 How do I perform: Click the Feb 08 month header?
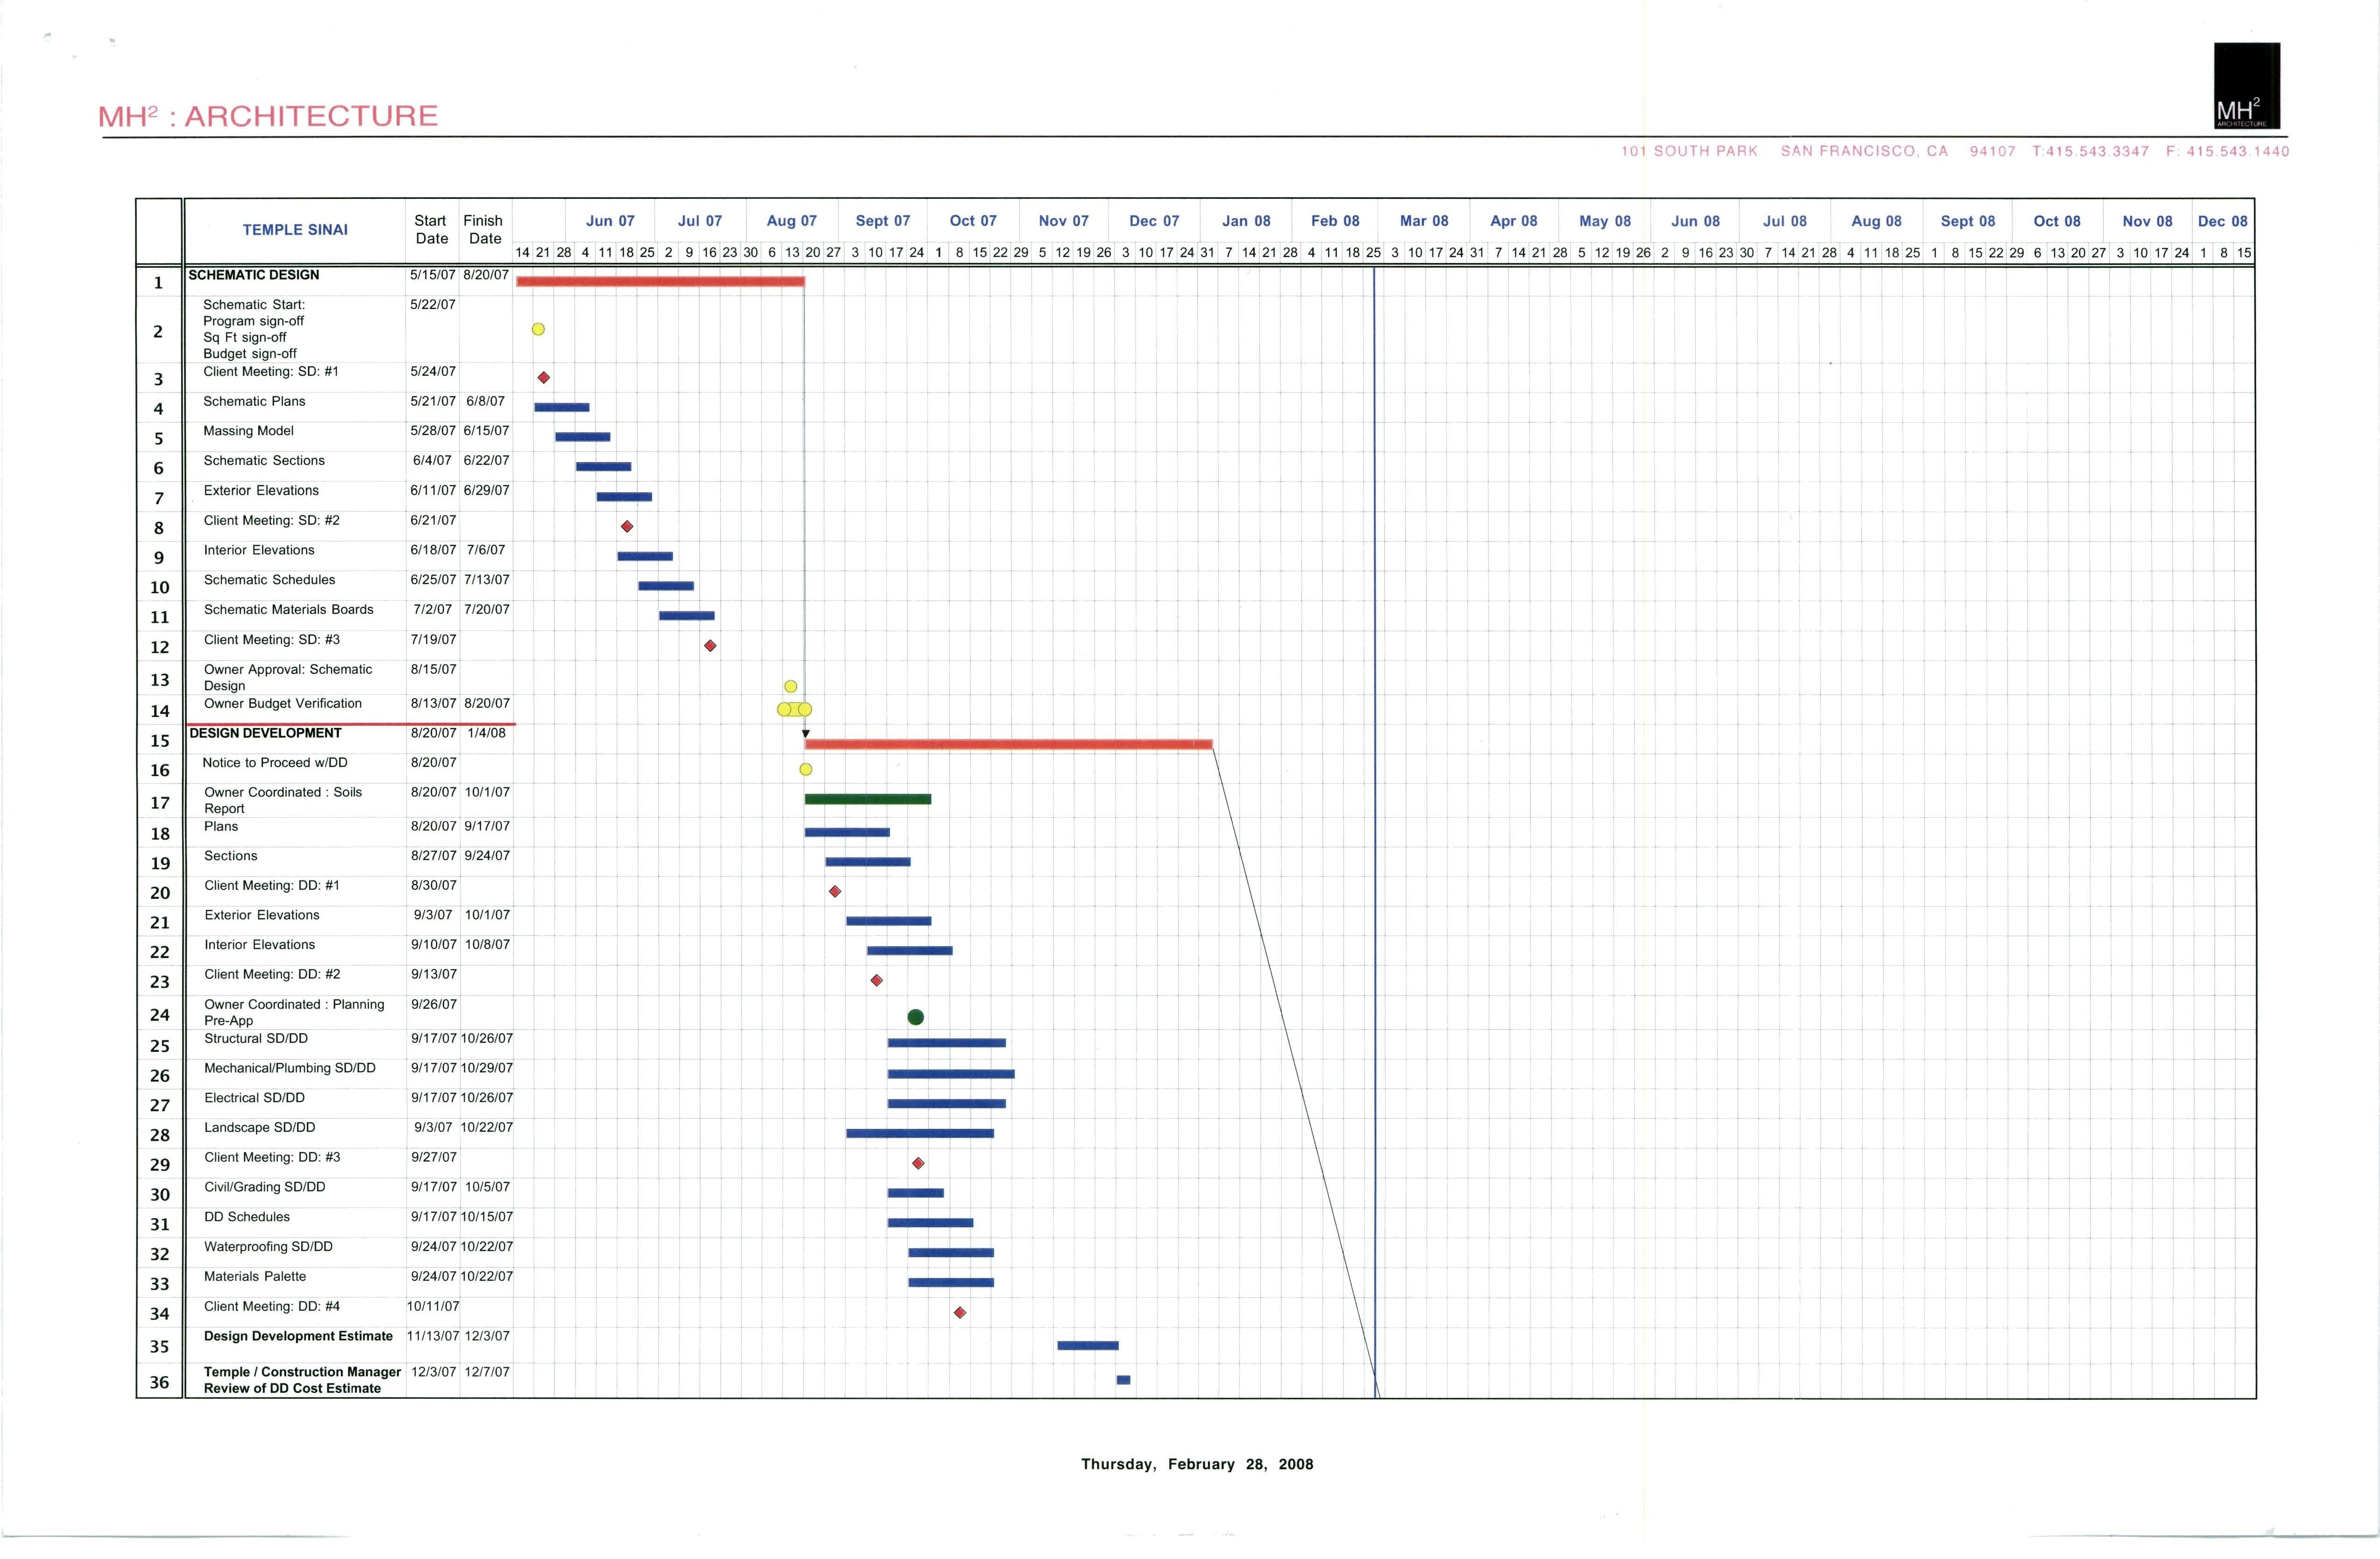click(x=1335, y=221)
